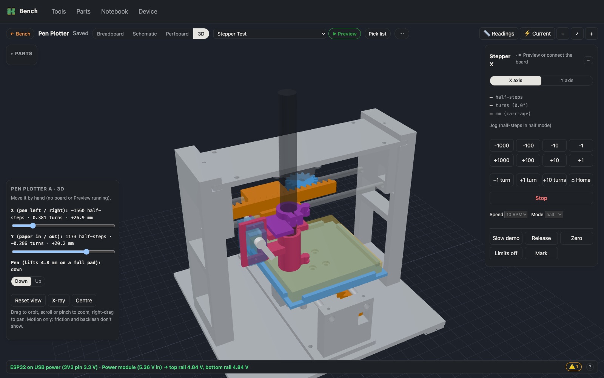Click the expand fullscreen arrows icon
The width and height of the screenshot is (604, 378).
pos(577,34)
